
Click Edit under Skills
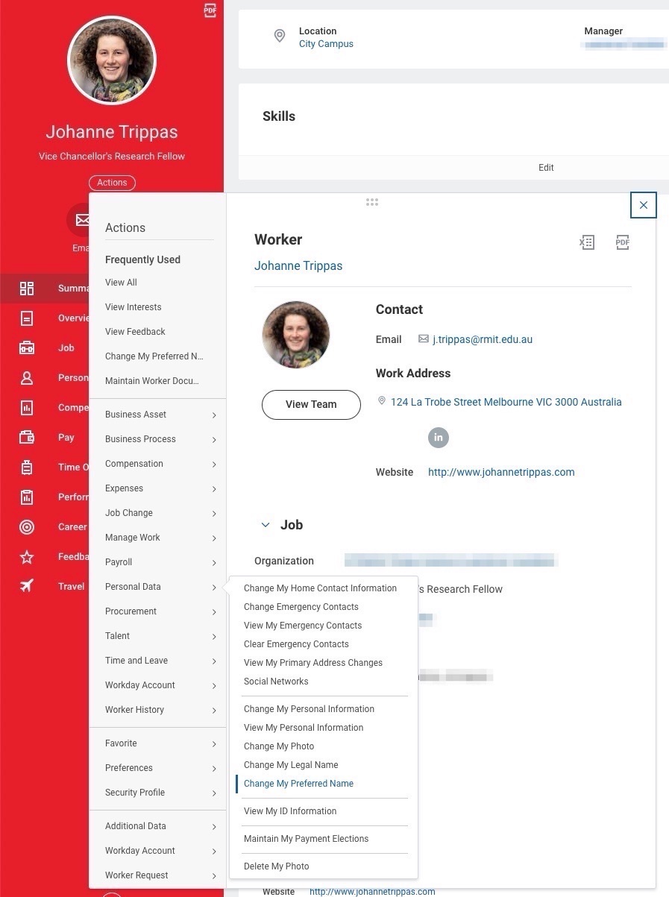[546, 168]
